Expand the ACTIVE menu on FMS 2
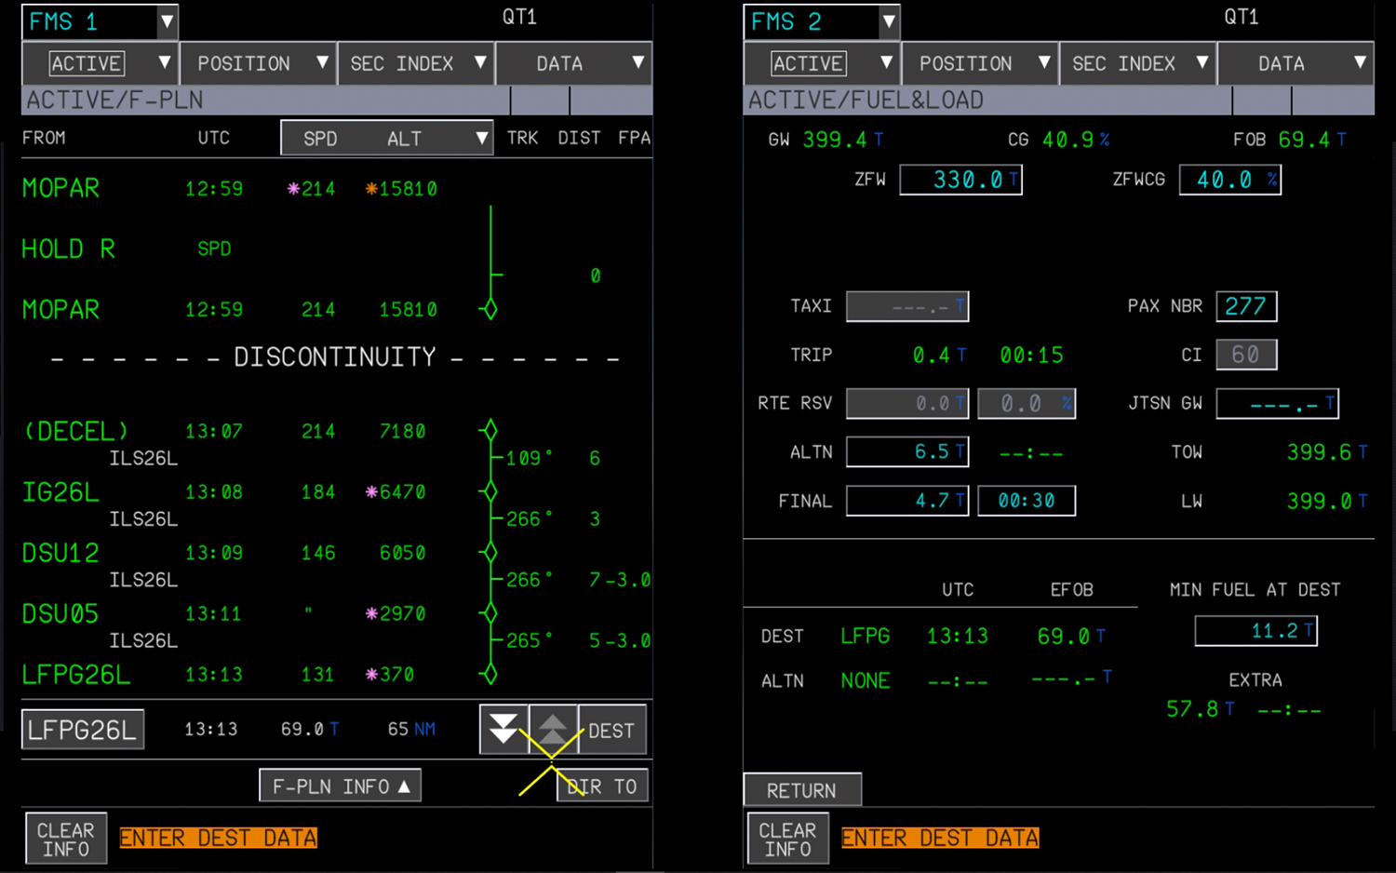This screenshot has height=873, width=1396. (823, 63)
